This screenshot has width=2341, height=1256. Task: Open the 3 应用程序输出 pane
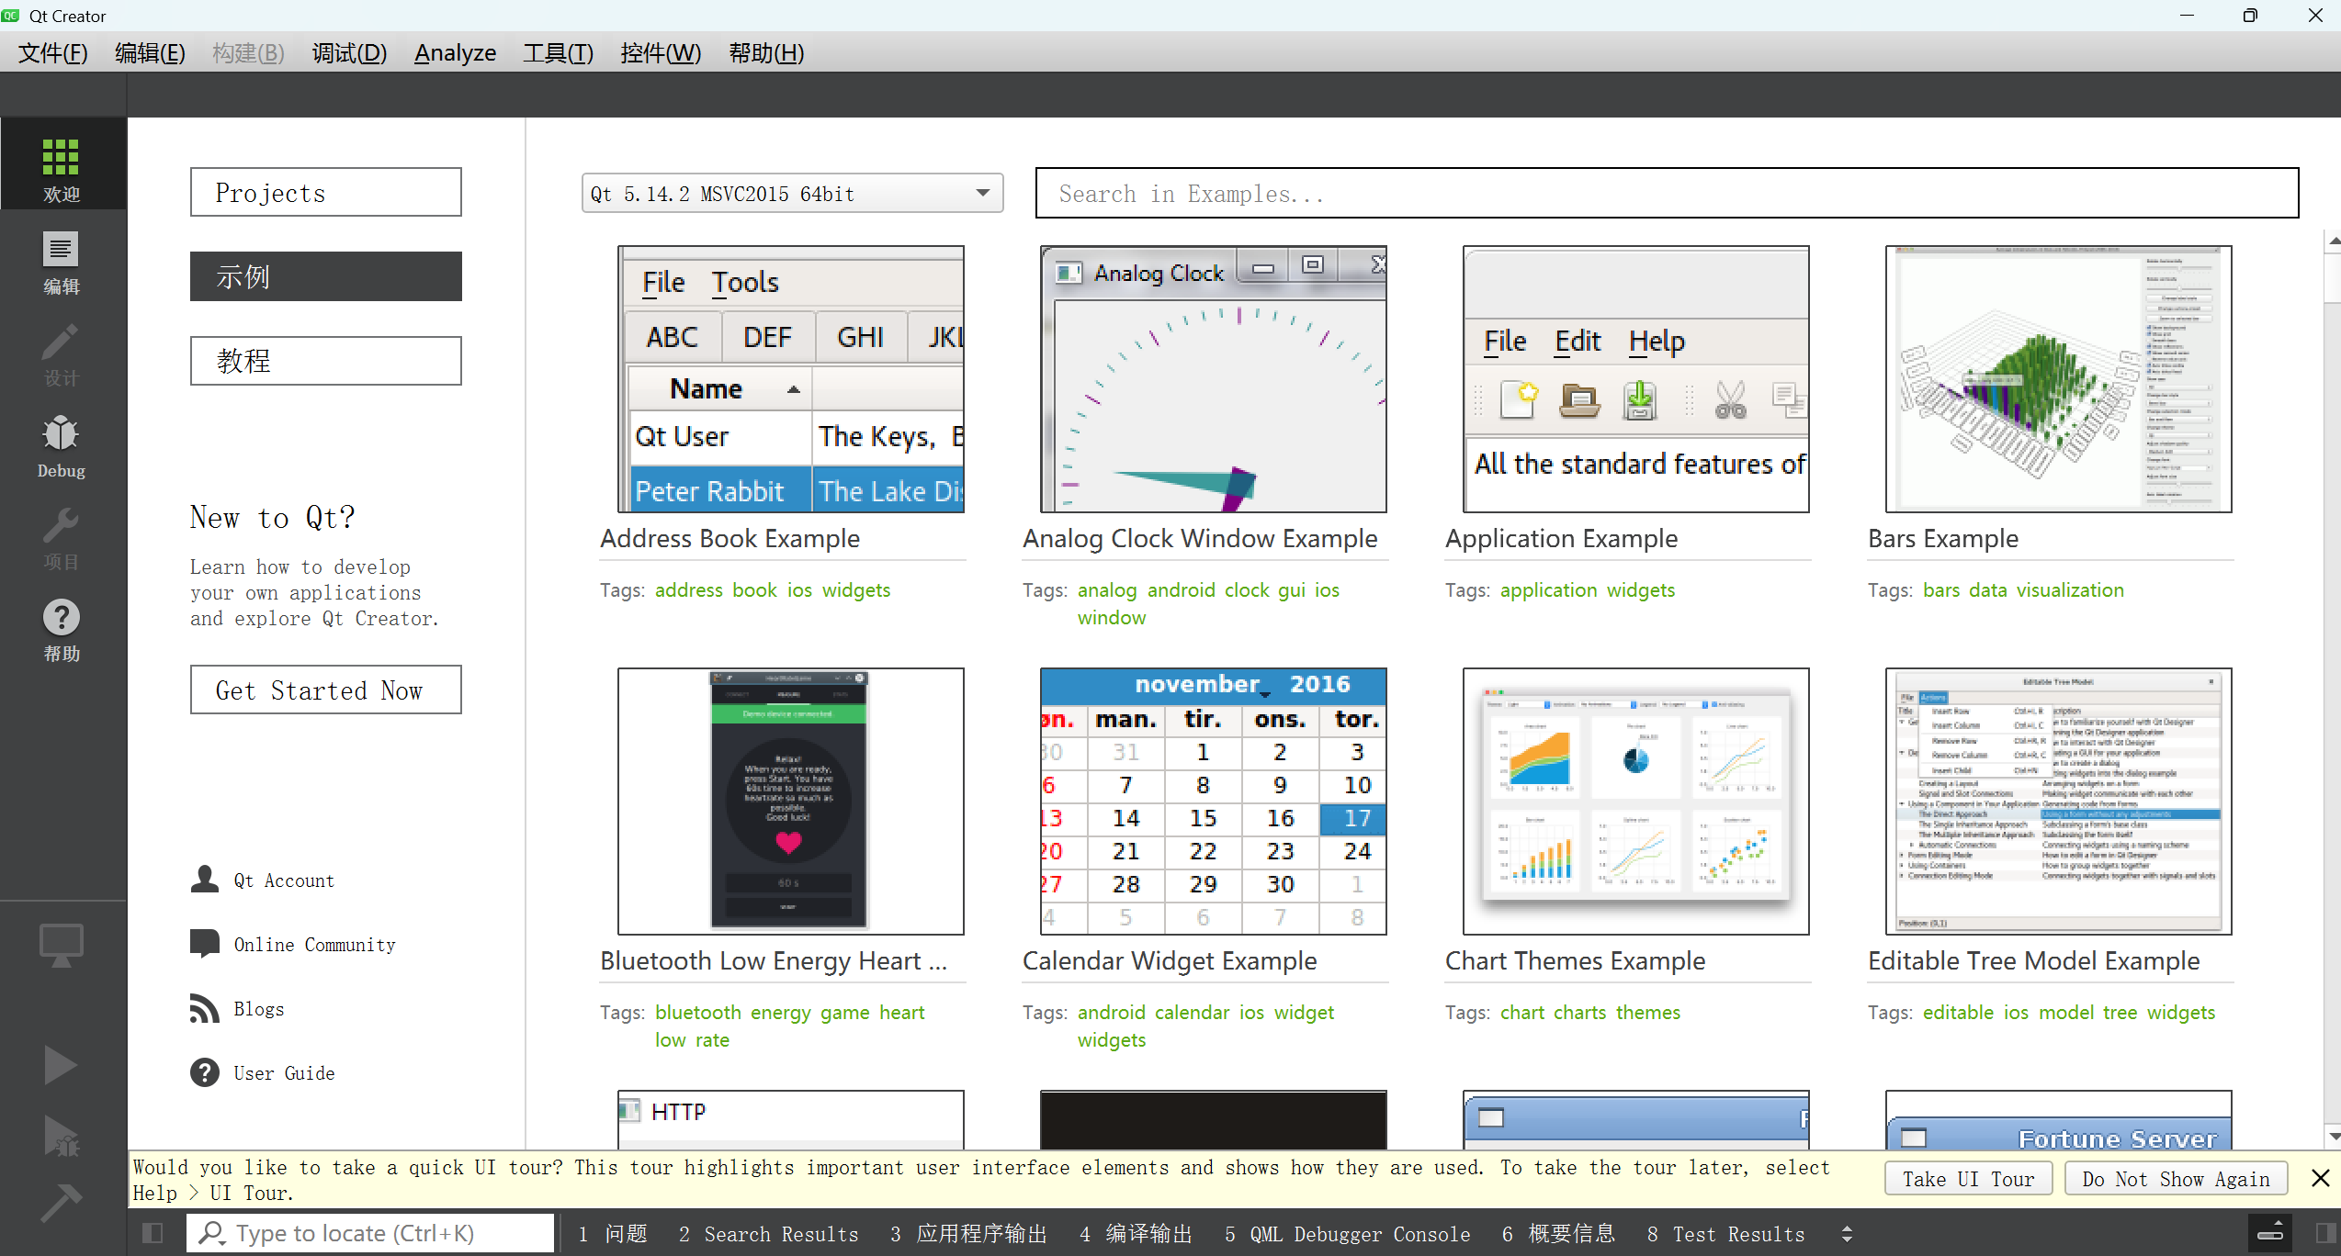click(x=968, y=1233)
